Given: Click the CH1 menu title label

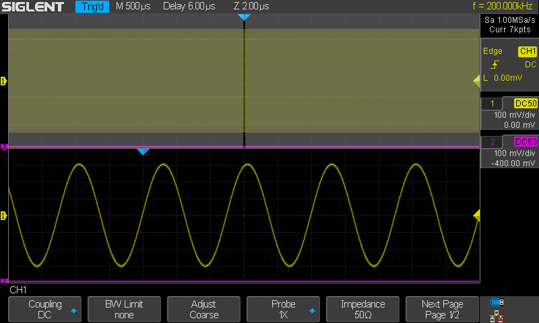Looking at the screenshot, I should click(x=18, y=290).
